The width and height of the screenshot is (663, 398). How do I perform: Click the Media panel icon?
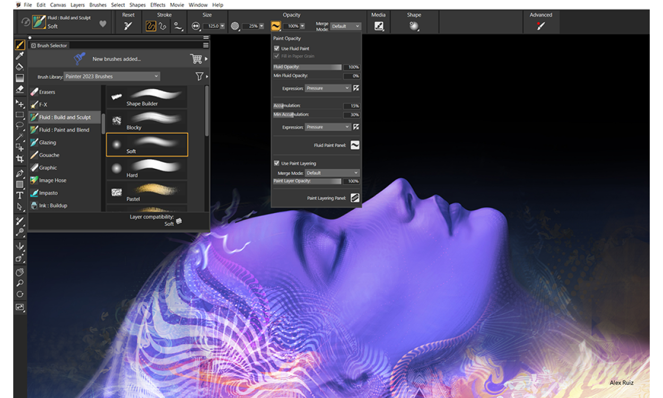[379, 25]
